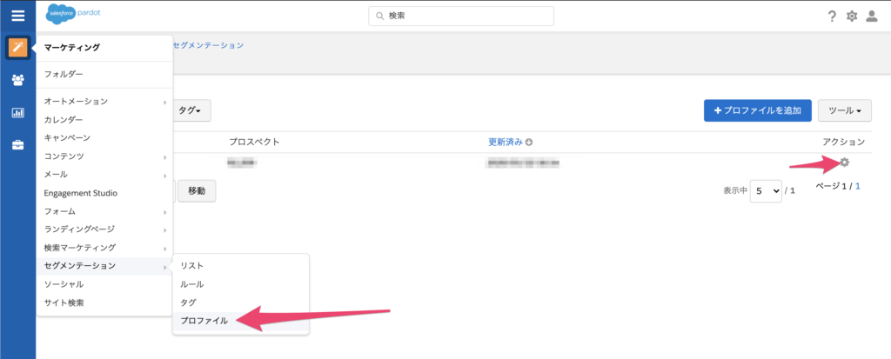The width and height of the screenshot is (891, 359).
Task: Open the Reports chart sidebar icon
Action: tap(17, 112)
